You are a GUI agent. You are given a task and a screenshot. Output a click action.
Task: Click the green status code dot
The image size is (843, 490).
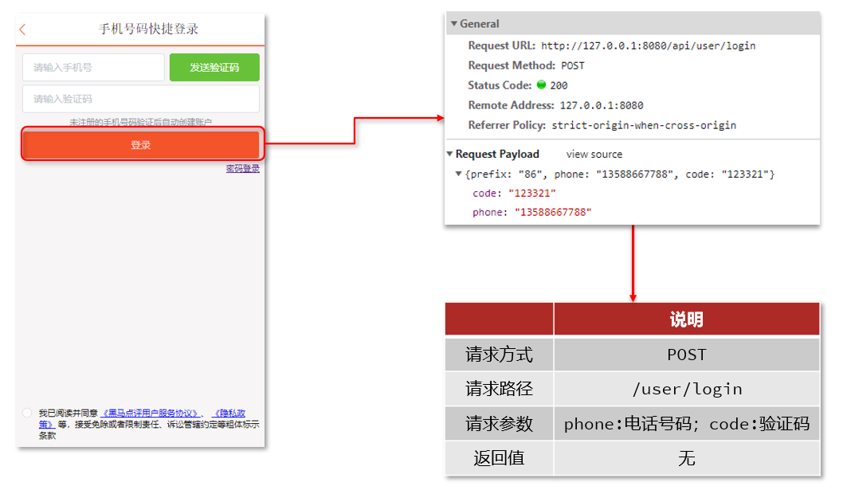541,85
